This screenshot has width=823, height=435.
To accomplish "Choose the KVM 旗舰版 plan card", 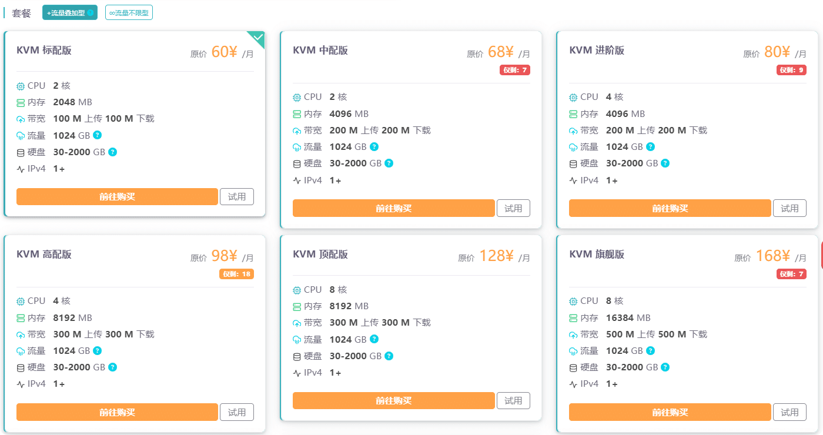I will (x=687, y=334).
